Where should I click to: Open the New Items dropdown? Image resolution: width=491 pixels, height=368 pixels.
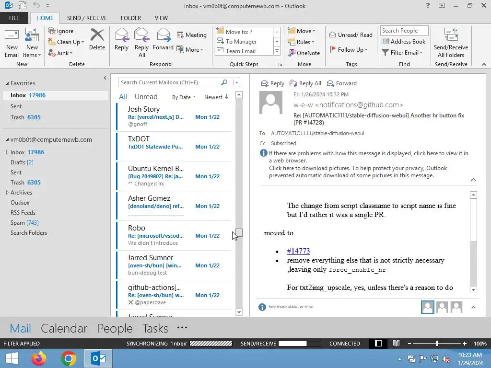click(x=32, y=43)
